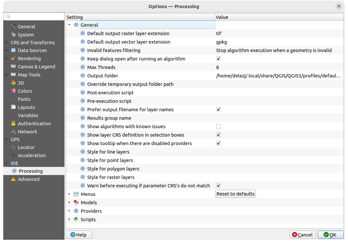Select the Fonts settings icon
This screenshot has width=348, height=243.
tap(13, 99)
